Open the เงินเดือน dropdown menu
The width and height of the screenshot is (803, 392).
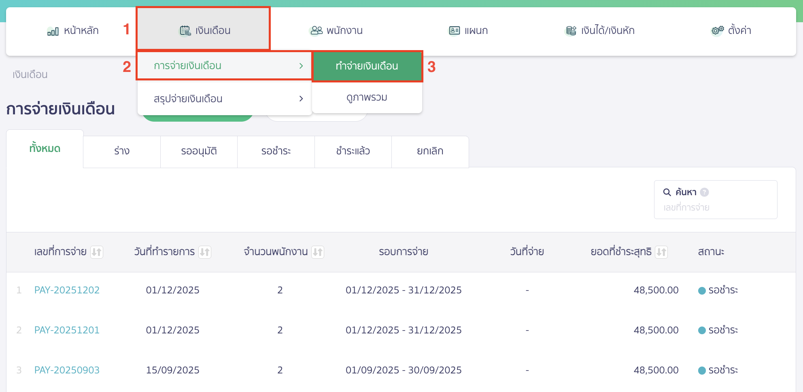204,29
